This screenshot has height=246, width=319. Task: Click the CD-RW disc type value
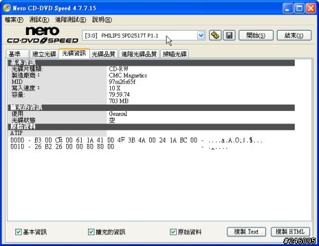[x=118, y=69]
